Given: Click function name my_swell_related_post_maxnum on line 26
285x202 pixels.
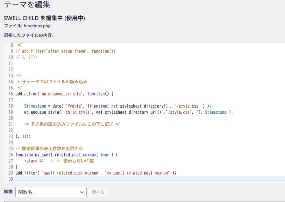Looking at the screenshot, I should [x=66, y=155].
